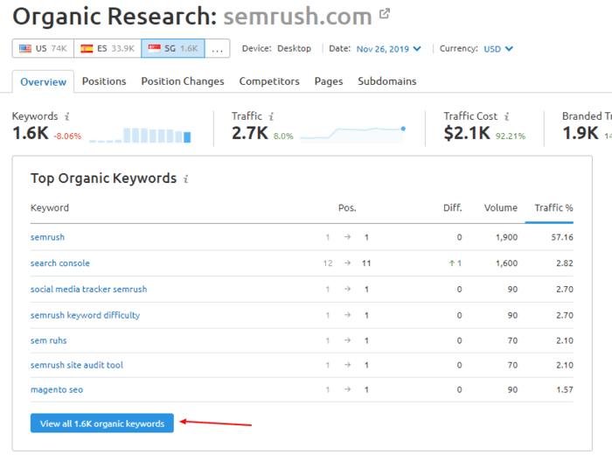Click the Keywords bar chart trend
This screenshot has height=455, width=612.
pos(140,135)
